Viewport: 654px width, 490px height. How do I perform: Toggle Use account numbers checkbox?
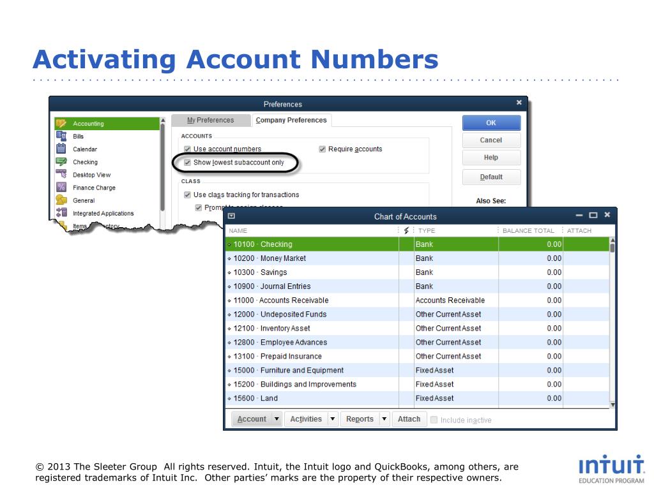click(x=187, y=149)
